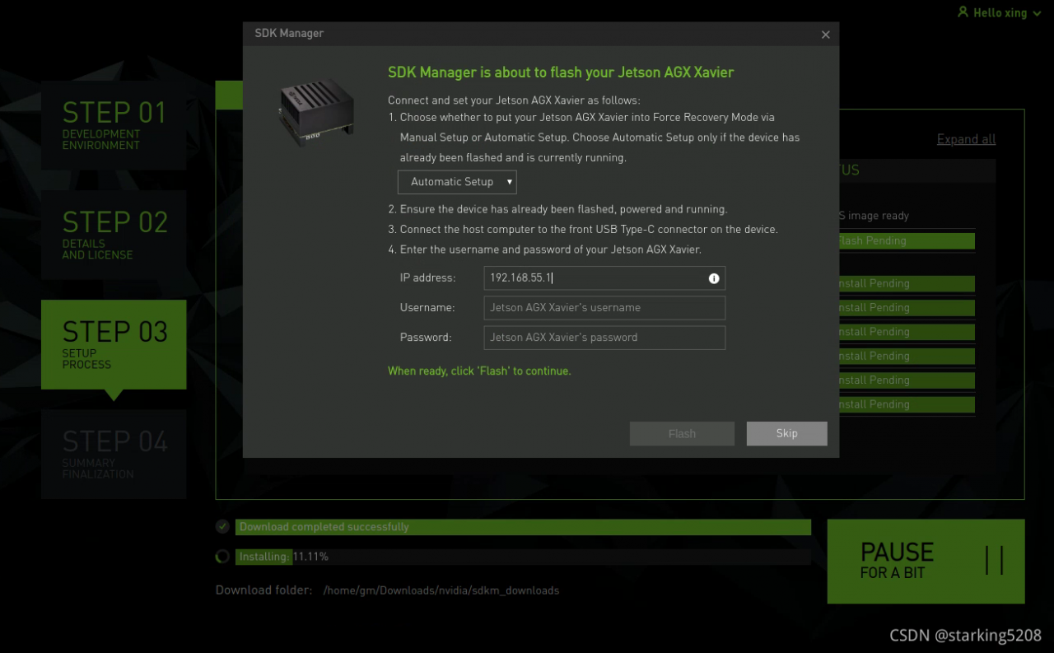Image resolution: width=1054 pixels, height=653 pixels.
Task: Focus the IP address input field
Action: pyautogui.click(x=604, y=278)
